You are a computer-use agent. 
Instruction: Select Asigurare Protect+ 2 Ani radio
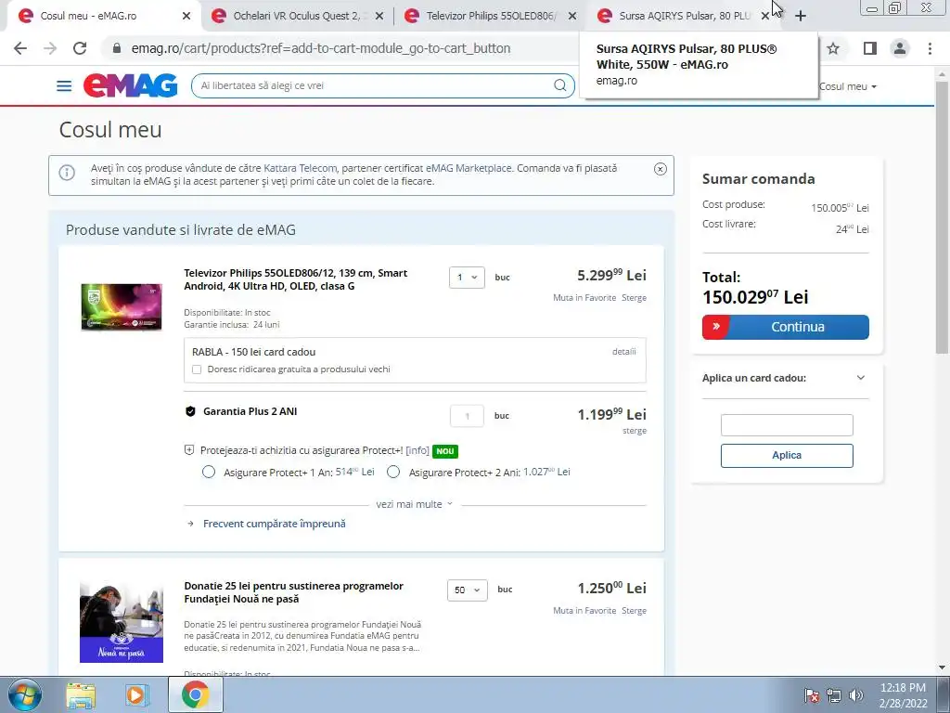[393, 472]
